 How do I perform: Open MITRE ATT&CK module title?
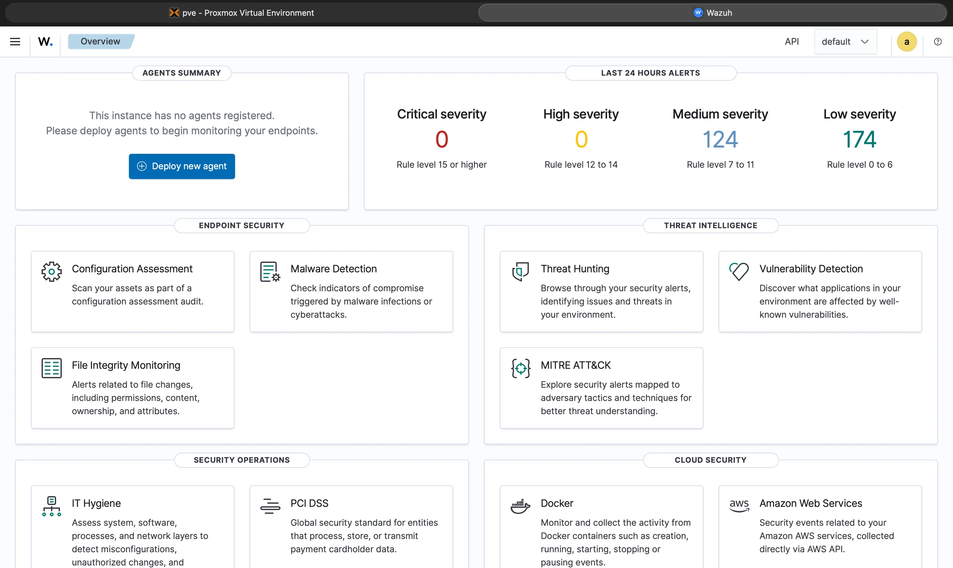(575, 366)
